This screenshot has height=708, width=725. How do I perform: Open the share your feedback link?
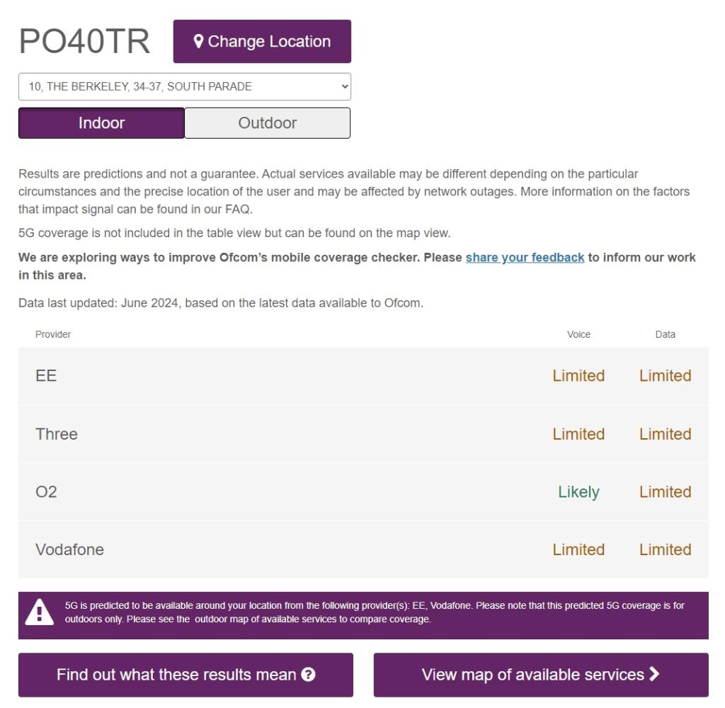pyautogui.click(x=525, y=257)
